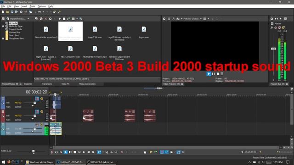Viewport: 294px width, 165px height.
Task: Open the File menu
Action: point(3,6)
